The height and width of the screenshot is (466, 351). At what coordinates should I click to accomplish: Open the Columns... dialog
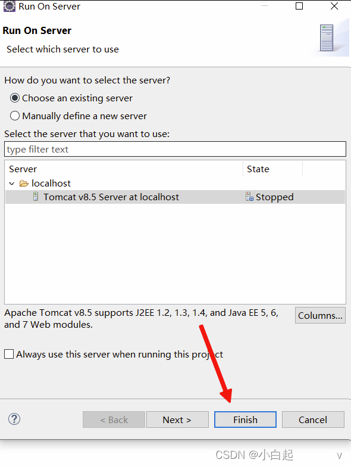pos(320,315)
